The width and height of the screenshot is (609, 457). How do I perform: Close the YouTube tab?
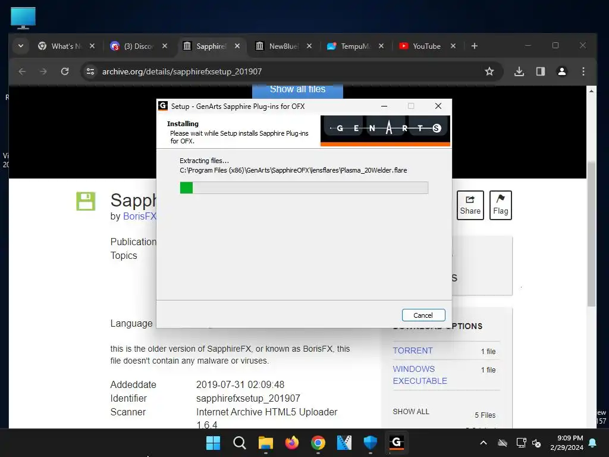pos(453,46)
